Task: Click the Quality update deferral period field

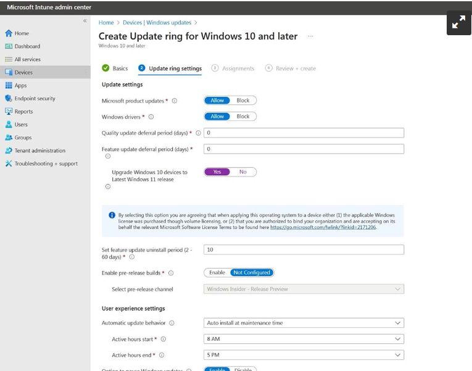Action: coord(304,133)
